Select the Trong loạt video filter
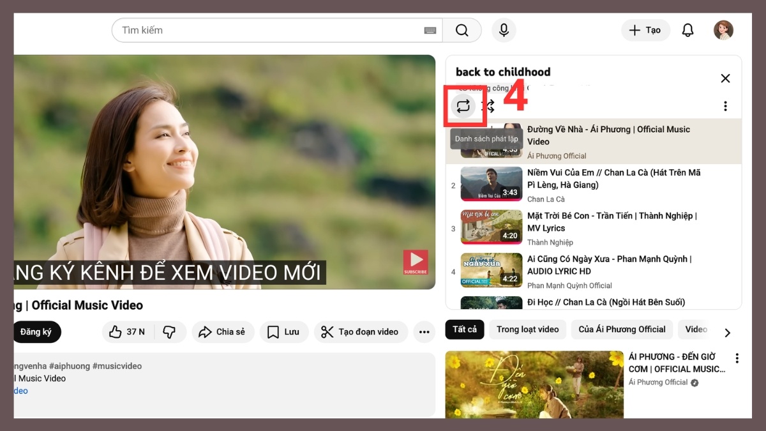This screenshot has width=766, height=431. point(528,329)
